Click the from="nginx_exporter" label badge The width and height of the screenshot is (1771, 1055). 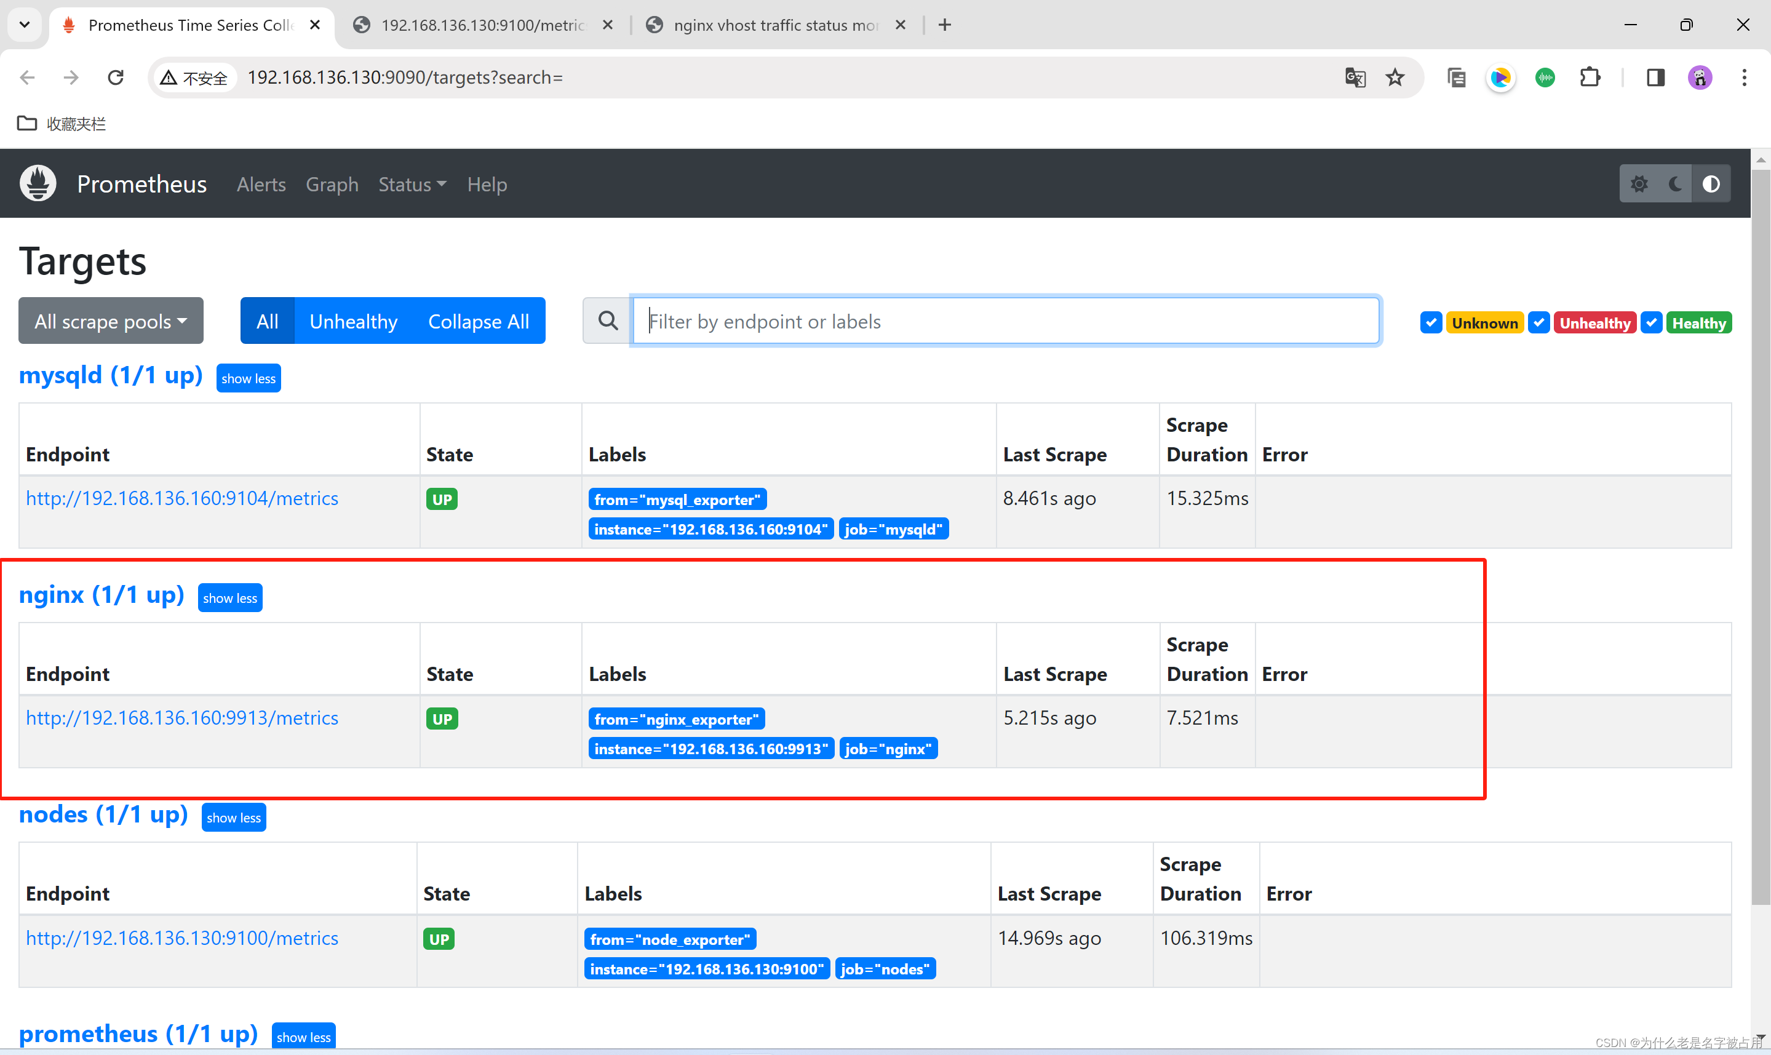(x=677, y=720)
